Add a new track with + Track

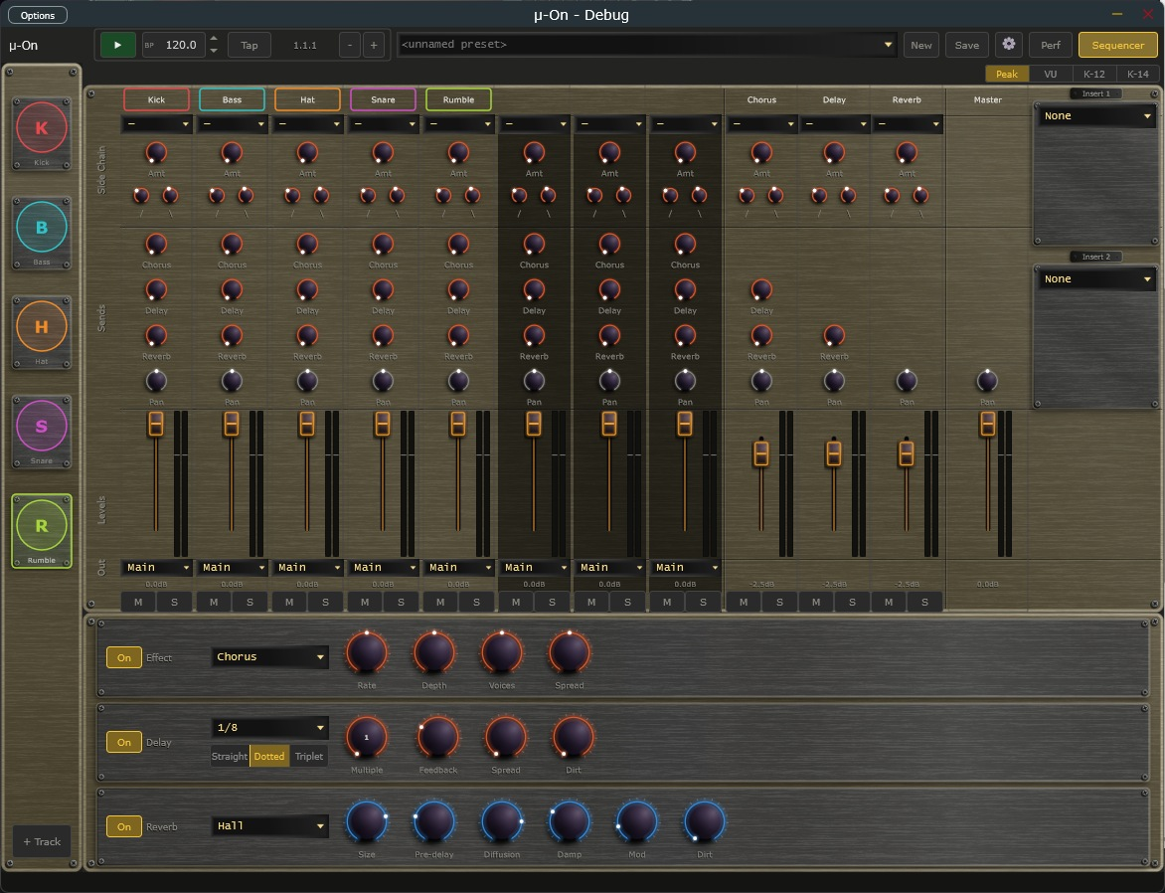[x=42, y=841]
